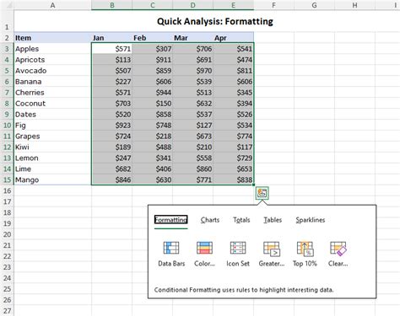The height and width of the screenshot is (316, 400).
Task: Select column A header
Action: click(52, 5)
